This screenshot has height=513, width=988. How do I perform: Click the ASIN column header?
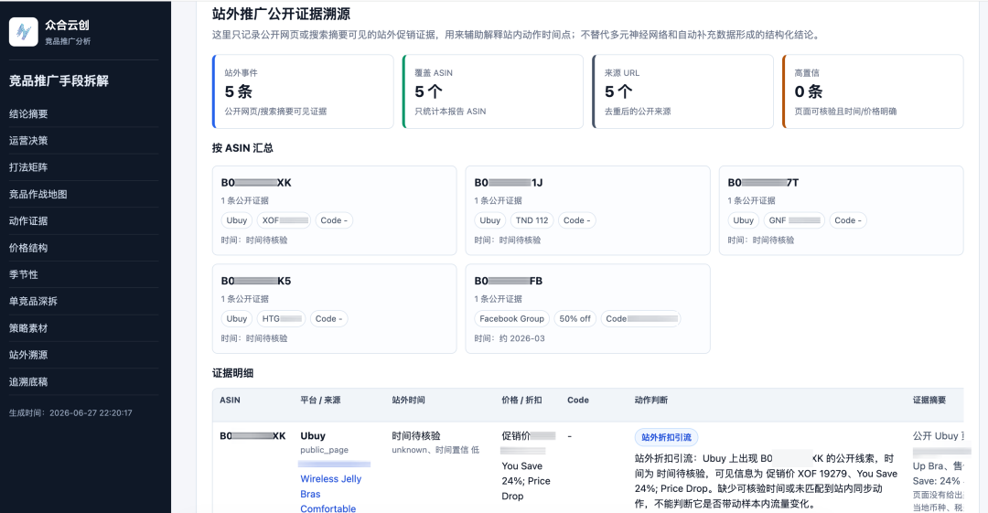230,401
